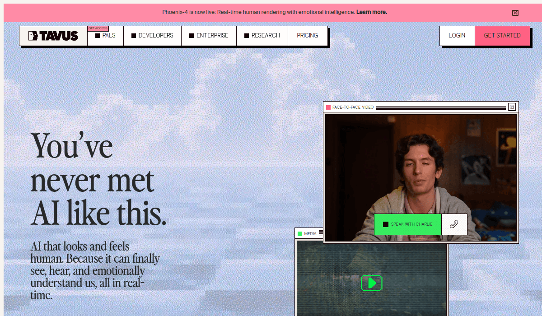Dismiss the Phoenix-4 announcement banner
This screenshot has width=542, height=316.
515,13
